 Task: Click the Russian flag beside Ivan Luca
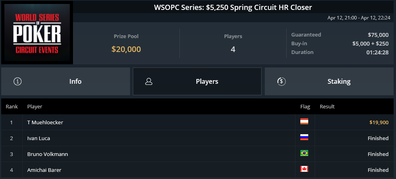[x=304, y=137]
